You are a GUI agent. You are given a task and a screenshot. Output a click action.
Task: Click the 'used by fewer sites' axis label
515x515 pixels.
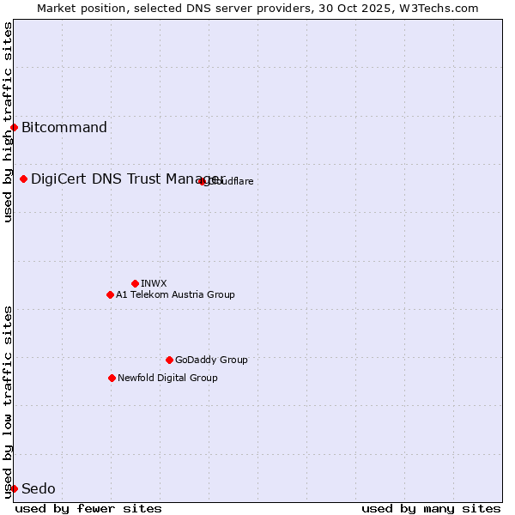pyautogui.click(x=88, y=508)
